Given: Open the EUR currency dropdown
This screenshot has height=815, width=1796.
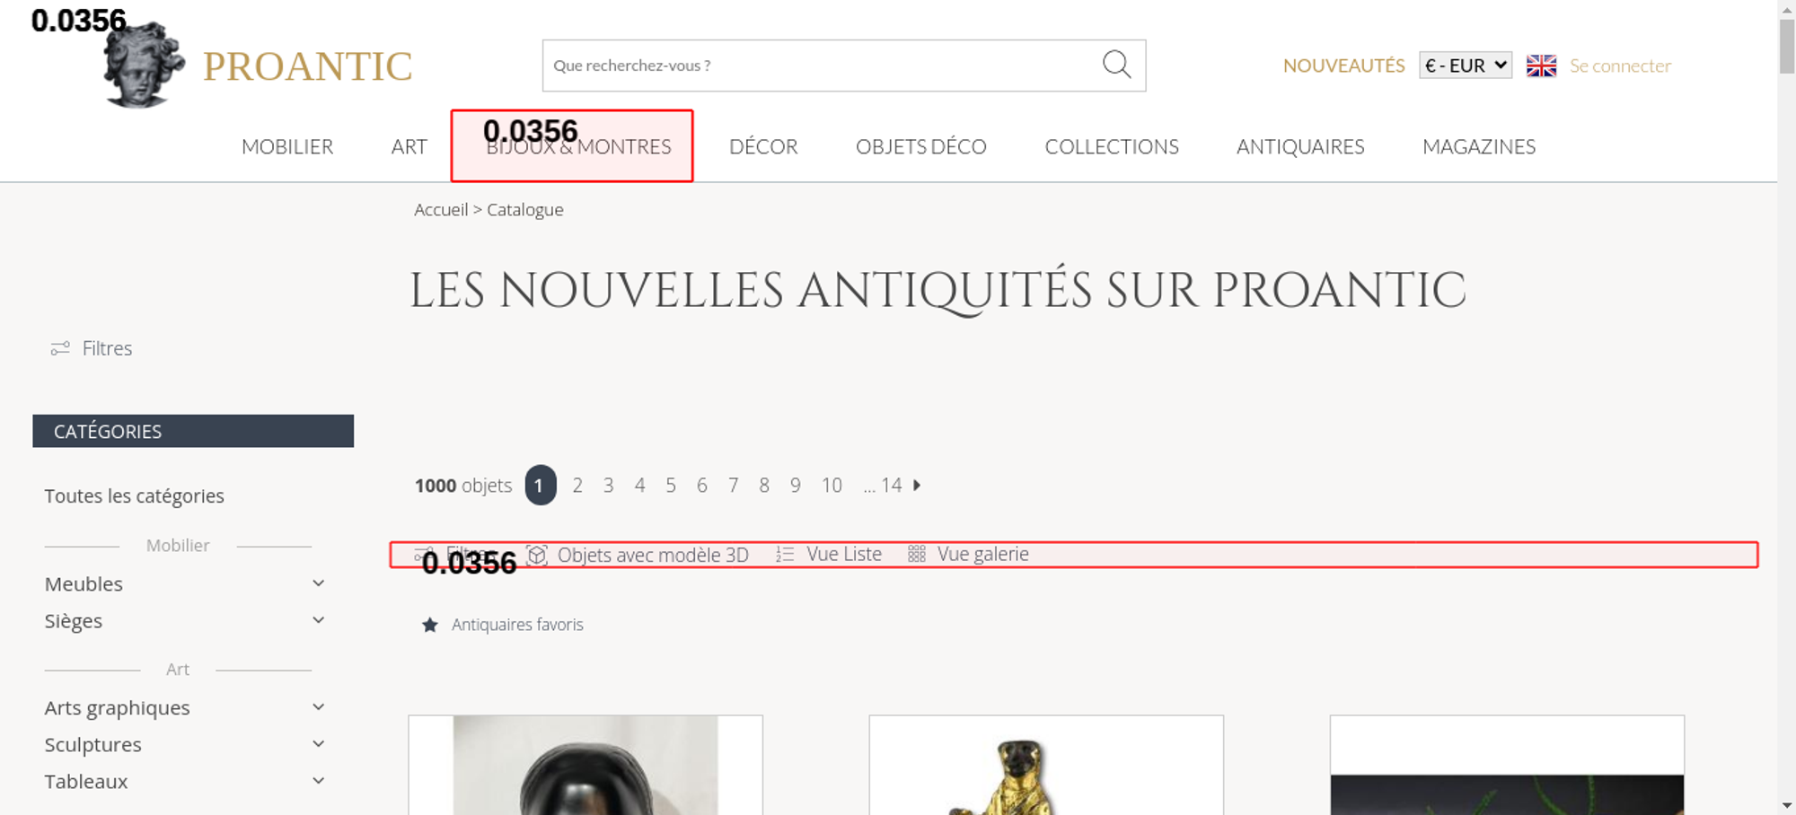Looking at the screenshot, I should (1465, 66).
